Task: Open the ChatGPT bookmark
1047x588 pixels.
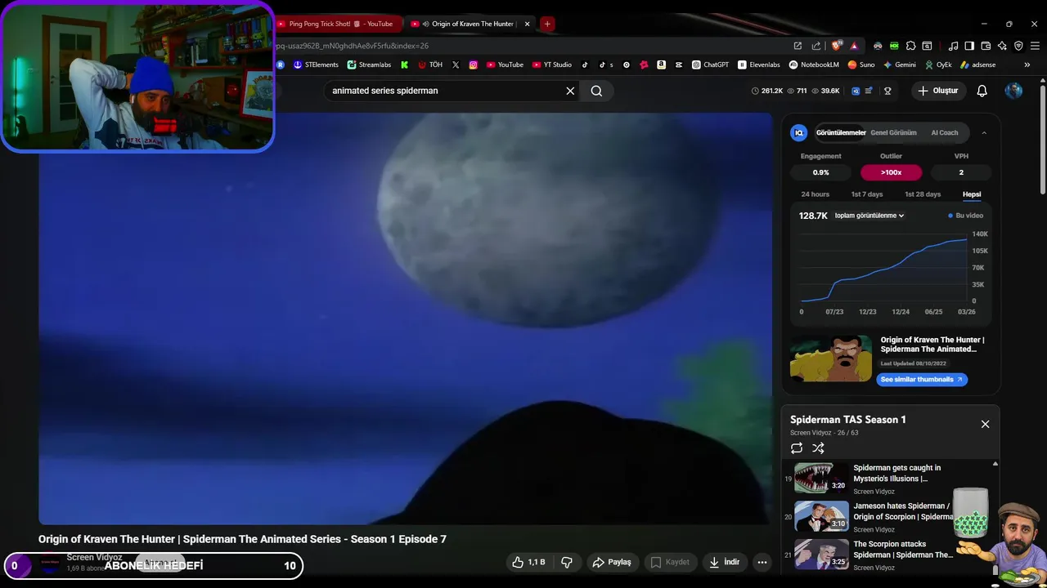Action: (x=710, y=65)
